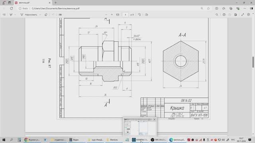The height and width of the screenshot is (143, 255).
Task: Click the Рис. 87 figure caption
Action: click(x=49, y=63)
